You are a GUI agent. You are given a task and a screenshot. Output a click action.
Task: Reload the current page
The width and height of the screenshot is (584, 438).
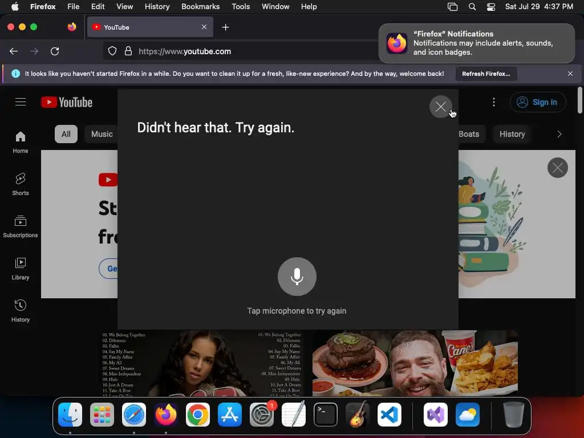pos(55,51)
